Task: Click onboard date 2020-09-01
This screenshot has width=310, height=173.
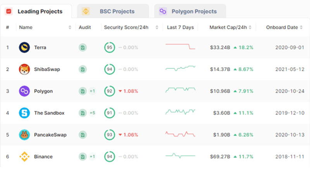Action: 290,47
